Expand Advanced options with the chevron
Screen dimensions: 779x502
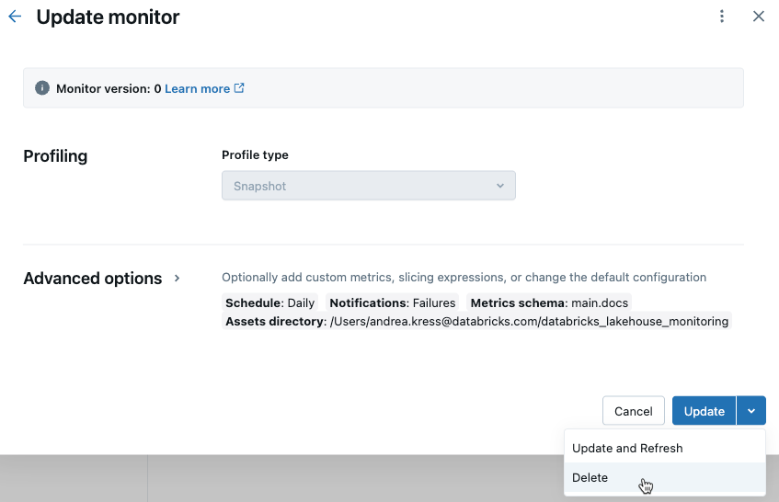[x=178, y=278]
